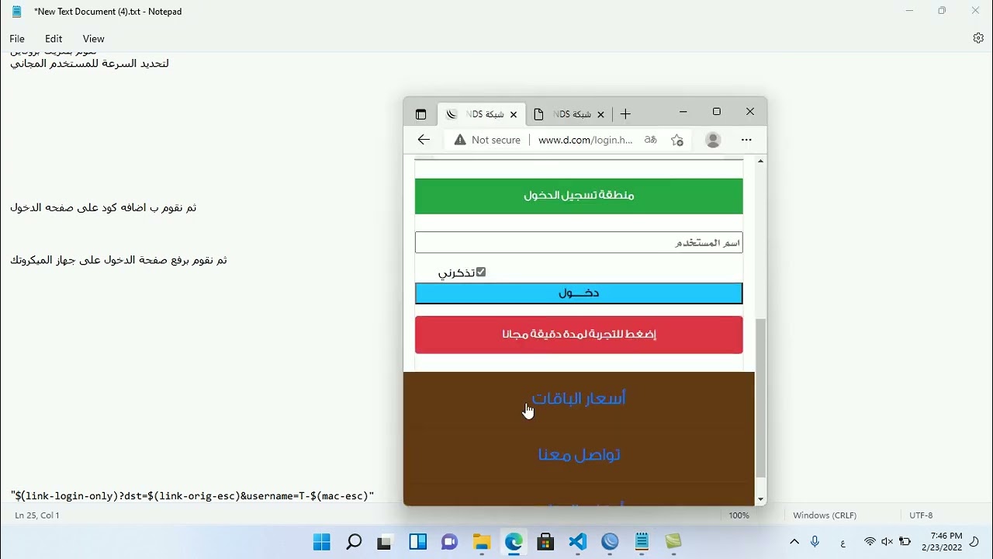The image size is (993, 559).
Task: Click Windows (CRLF) in Notepad status bar
Action: tap(825, 515)
